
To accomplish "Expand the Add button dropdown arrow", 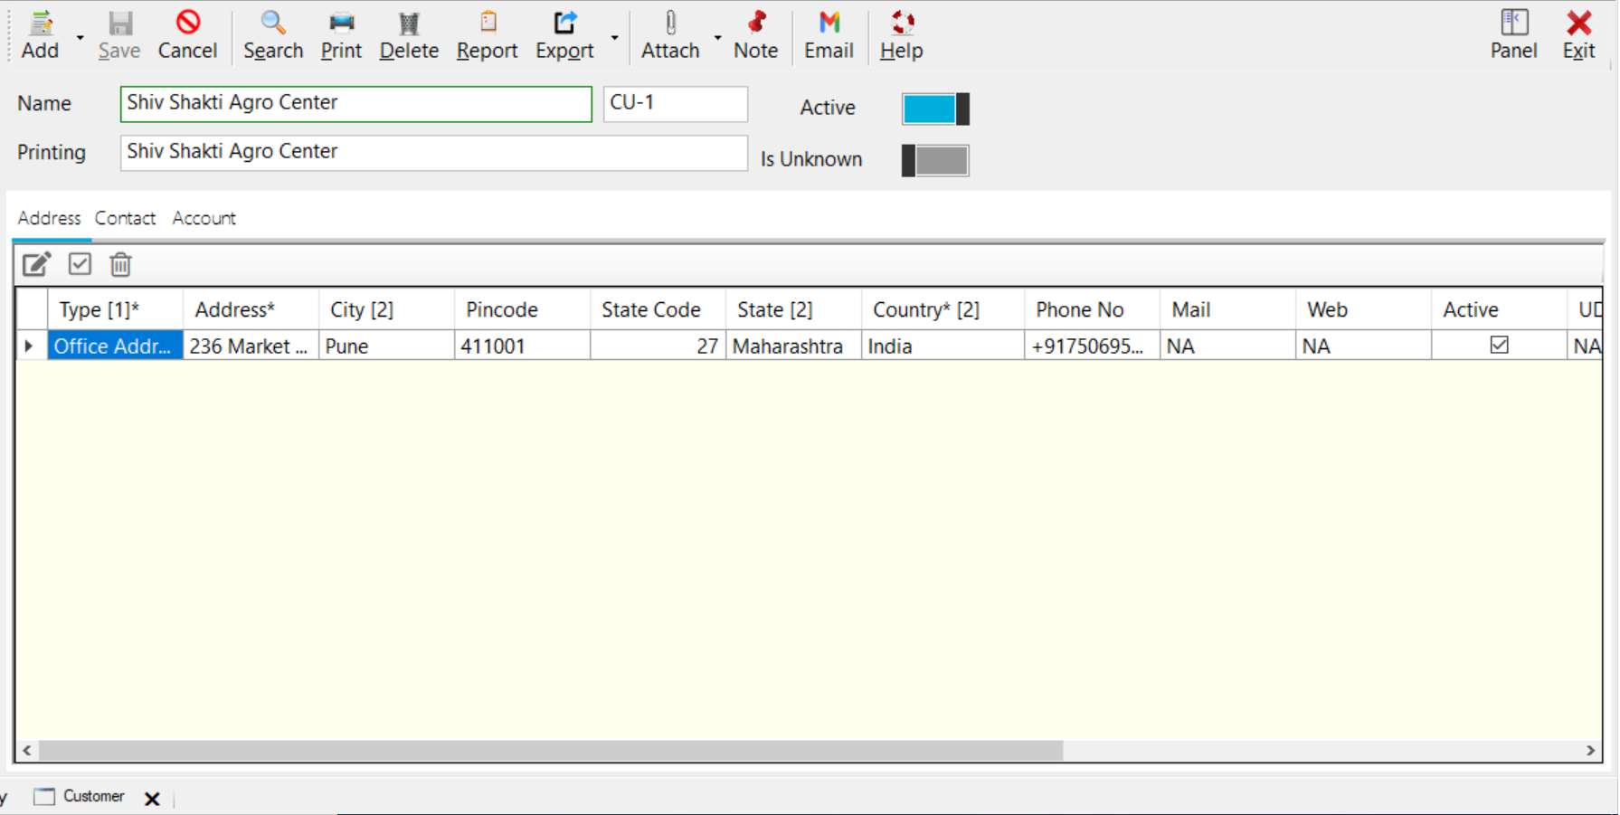I will (78, 38).
